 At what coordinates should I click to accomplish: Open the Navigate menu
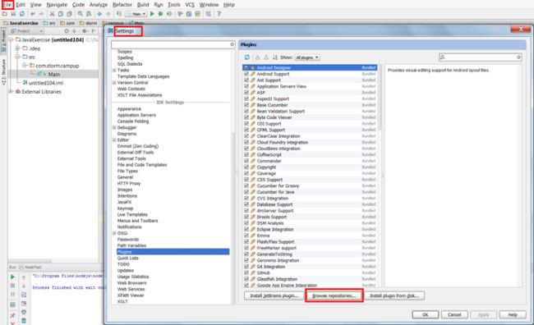(x=57, y=5)
